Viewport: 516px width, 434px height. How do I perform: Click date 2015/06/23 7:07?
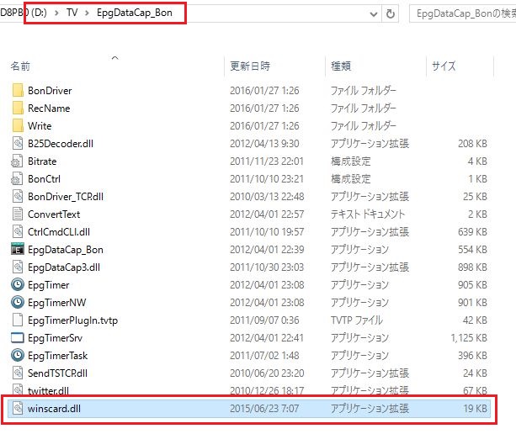[x=264, y=409]
